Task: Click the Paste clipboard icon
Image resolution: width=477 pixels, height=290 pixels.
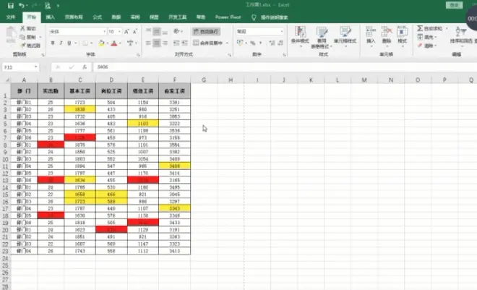Action: [x=12, y=33]
